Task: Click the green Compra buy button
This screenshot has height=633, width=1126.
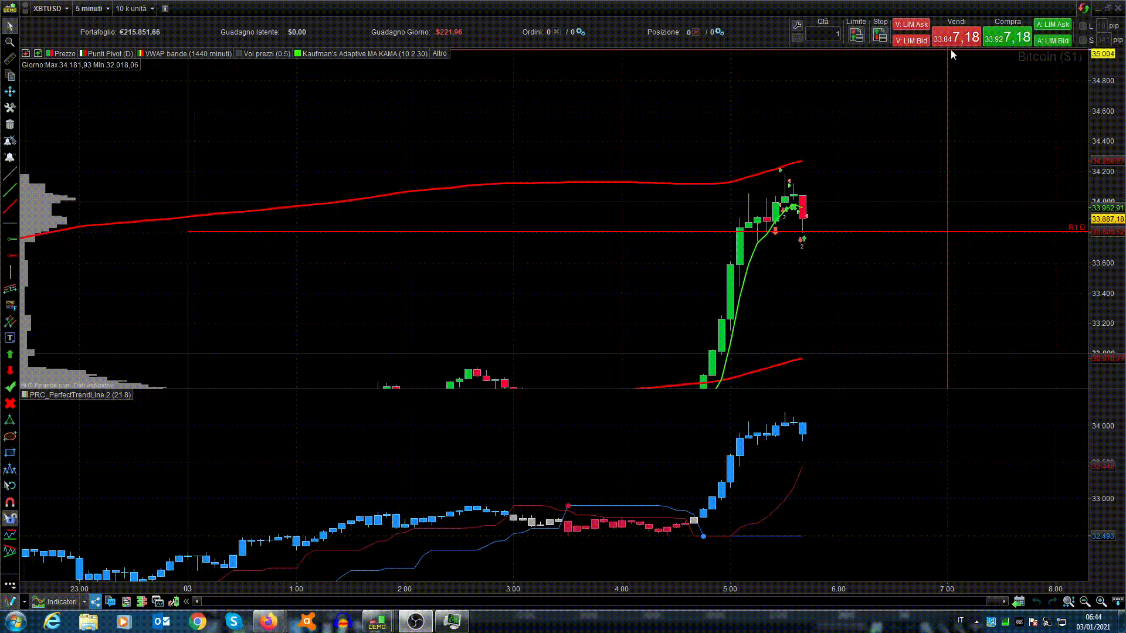Action: 1007,38
